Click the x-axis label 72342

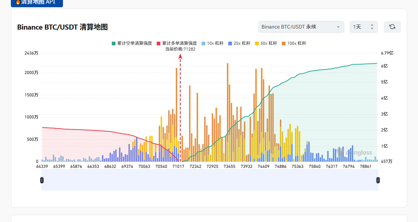[x=195, y=166]
